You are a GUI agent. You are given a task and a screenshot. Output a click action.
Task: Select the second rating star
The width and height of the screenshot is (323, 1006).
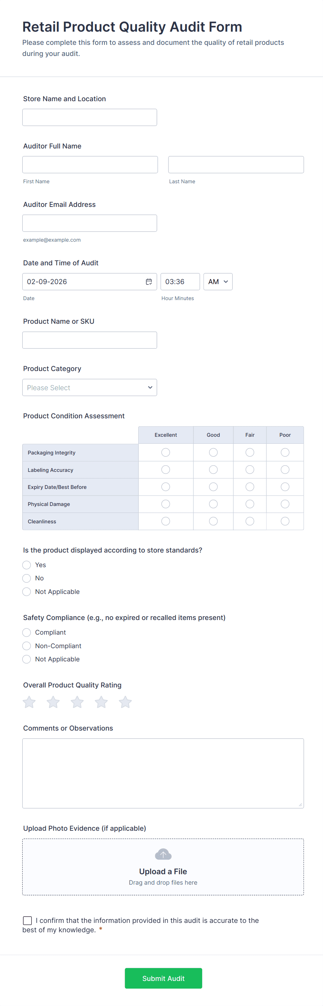53,702
